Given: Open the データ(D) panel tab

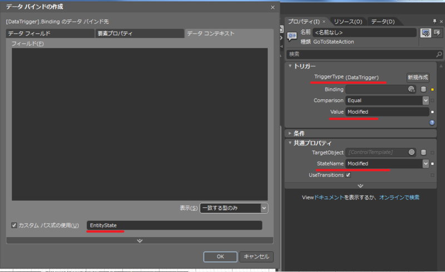Looking at the screenshot, I should pos(383,22).
